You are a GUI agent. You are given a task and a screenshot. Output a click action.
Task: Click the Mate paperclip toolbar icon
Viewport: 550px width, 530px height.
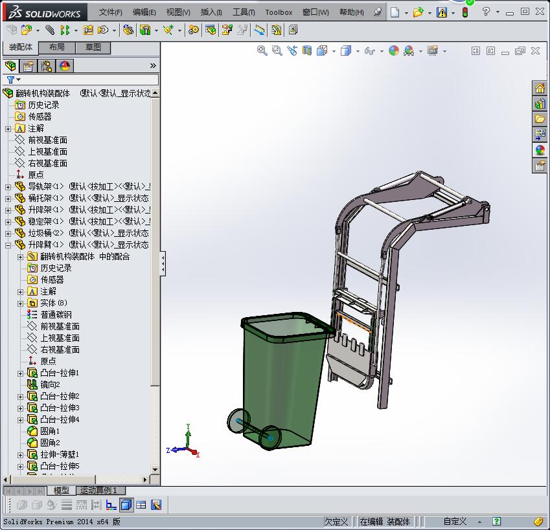[50, 30]
